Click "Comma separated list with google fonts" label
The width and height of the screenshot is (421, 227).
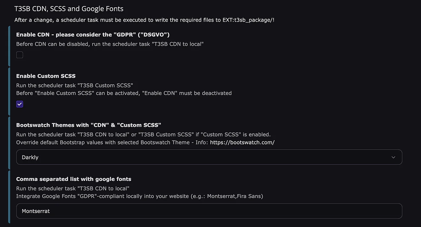(74, 179)
